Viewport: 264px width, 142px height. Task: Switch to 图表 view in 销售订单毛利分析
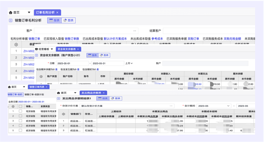(x=68, y=20)
